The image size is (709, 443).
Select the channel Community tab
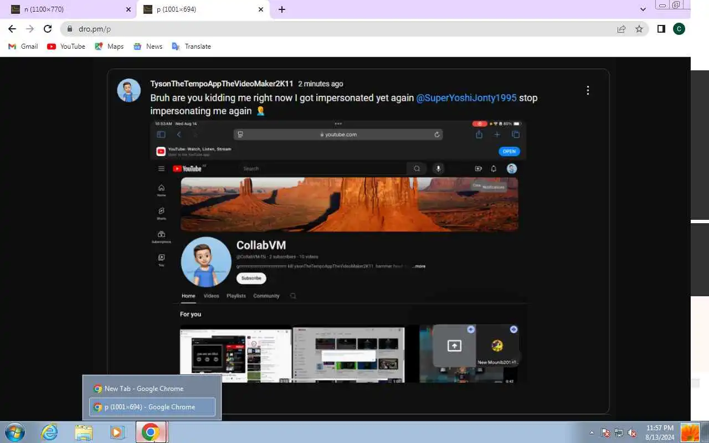pyautogui.click(x=266, y=296)
